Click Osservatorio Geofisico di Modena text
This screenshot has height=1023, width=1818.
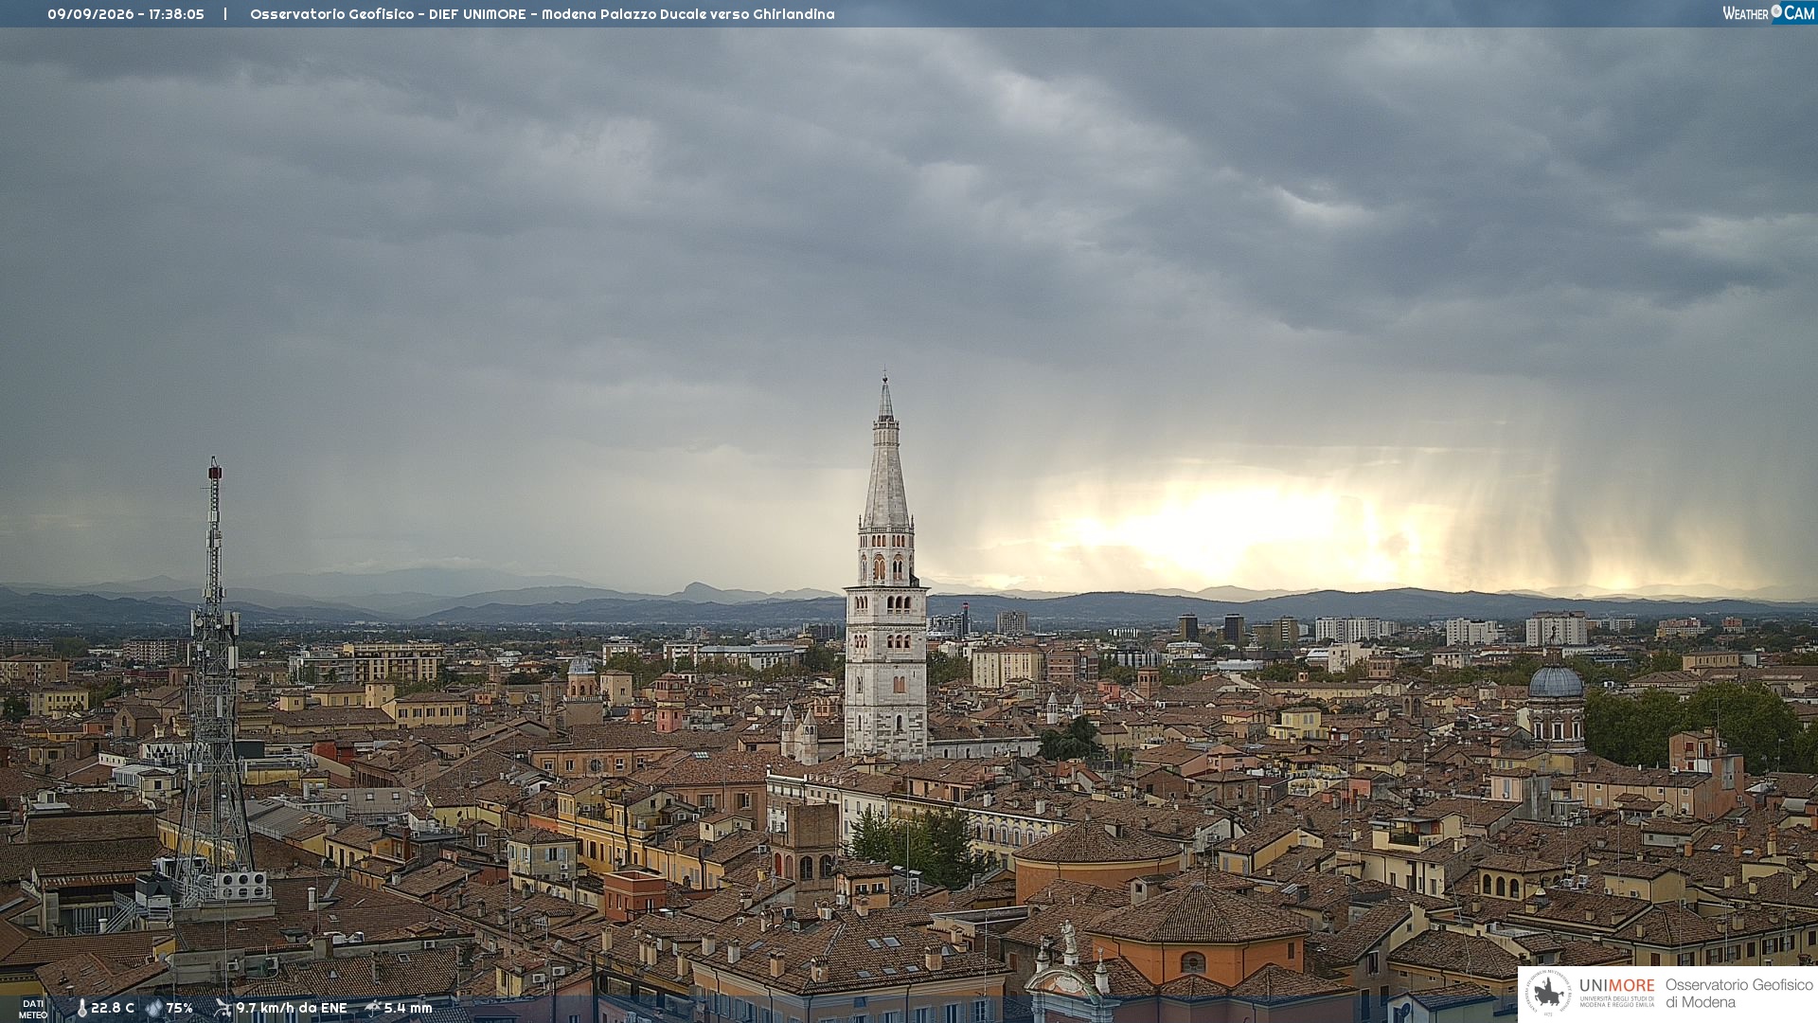click(1738, 994)
